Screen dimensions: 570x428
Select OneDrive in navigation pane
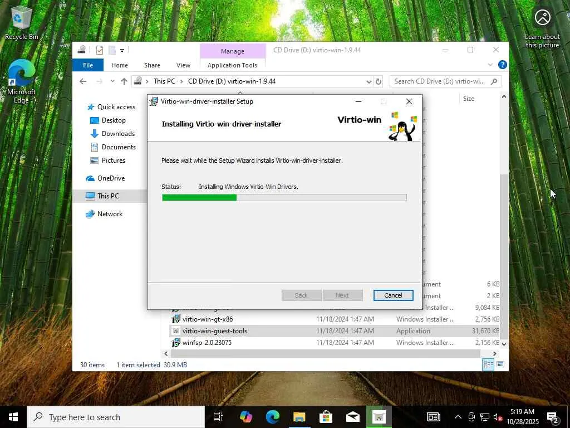click(105, 178)
